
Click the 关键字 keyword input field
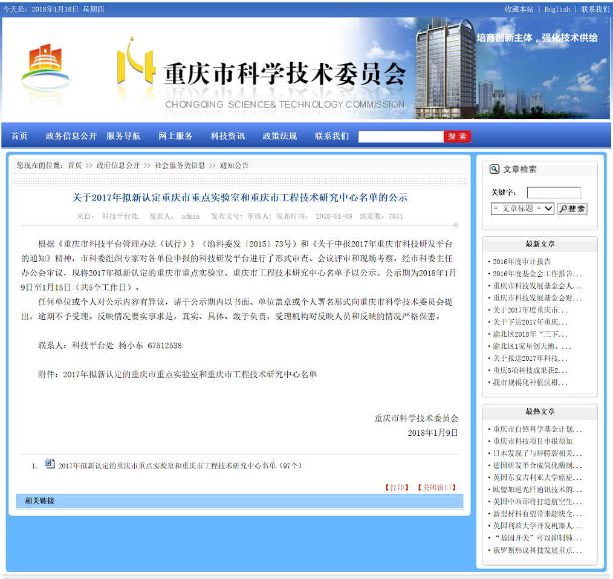[554, 192]
